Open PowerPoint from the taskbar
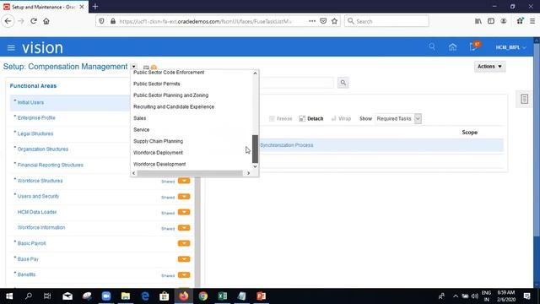The image size is (540, 304). click(x=261, y=296)
